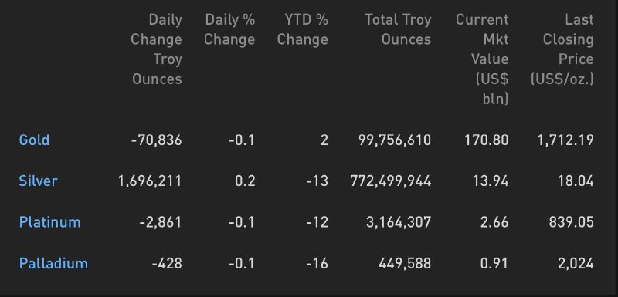Select the Total Troy Ounces column header
This screenshot has width=618, height=297.
coord(398,29)
